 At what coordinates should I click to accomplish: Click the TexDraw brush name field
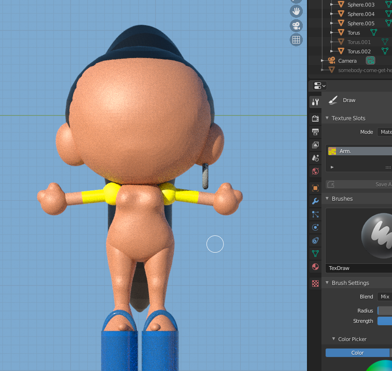tap(359, 268)
